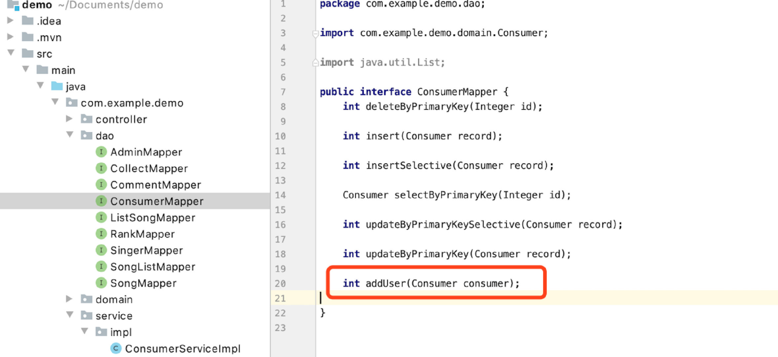Click line number 7 in the gutter
Screen dimensions: 778x357
pyautogui.click(x=283, y=92)
